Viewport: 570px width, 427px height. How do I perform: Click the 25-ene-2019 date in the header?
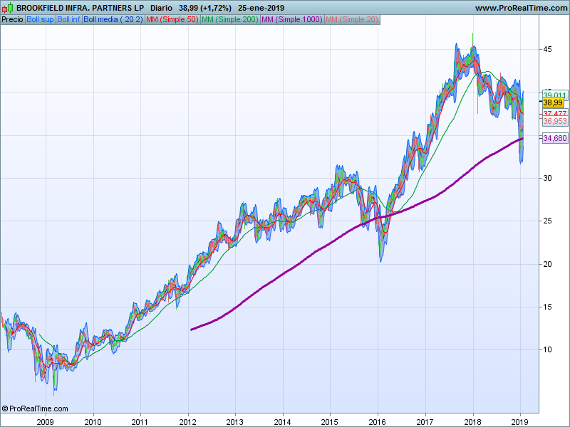[x=261, y=8]
